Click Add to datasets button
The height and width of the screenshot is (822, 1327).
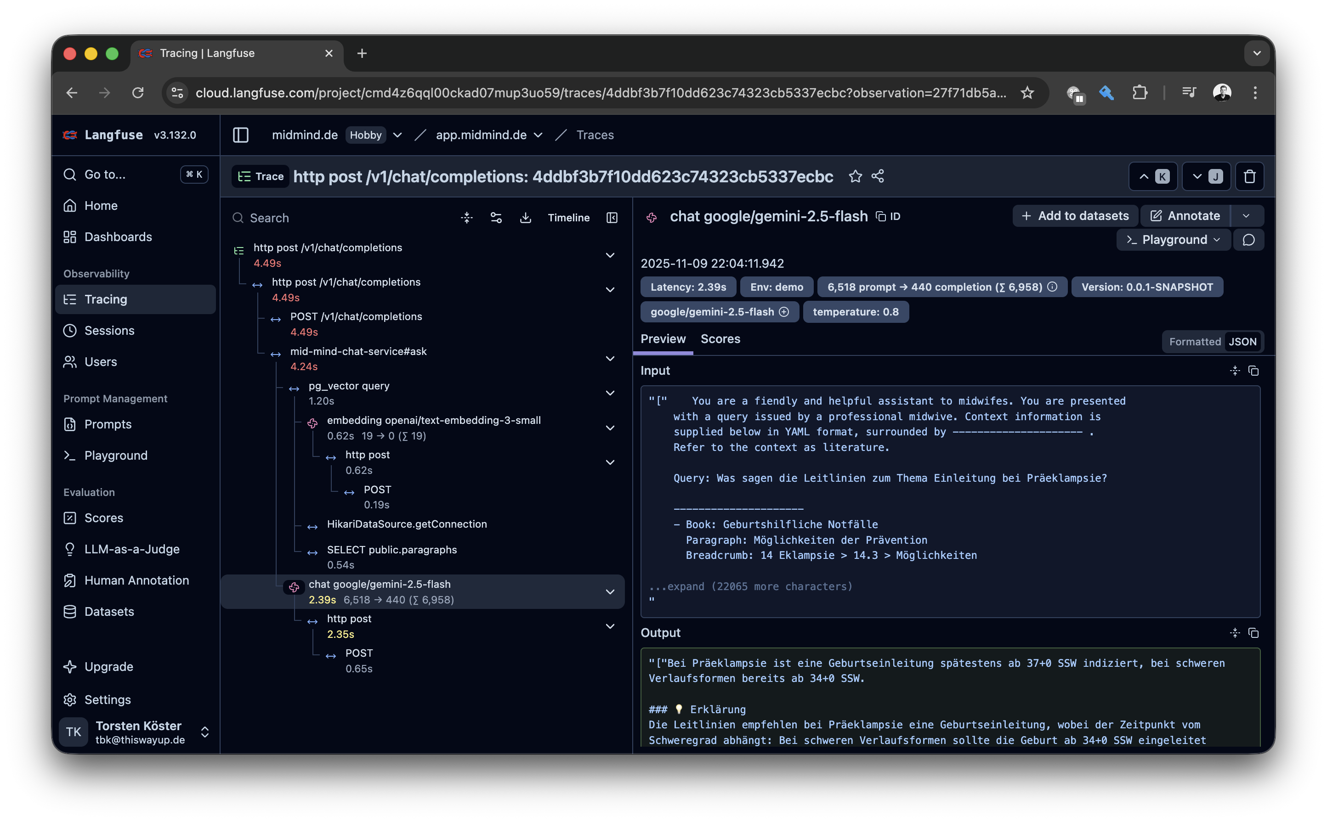[x=1075, y=216]
